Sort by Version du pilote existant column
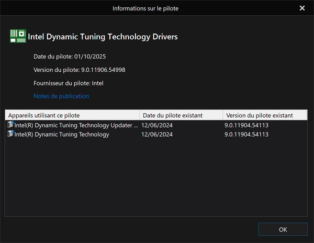 (265, 115)
